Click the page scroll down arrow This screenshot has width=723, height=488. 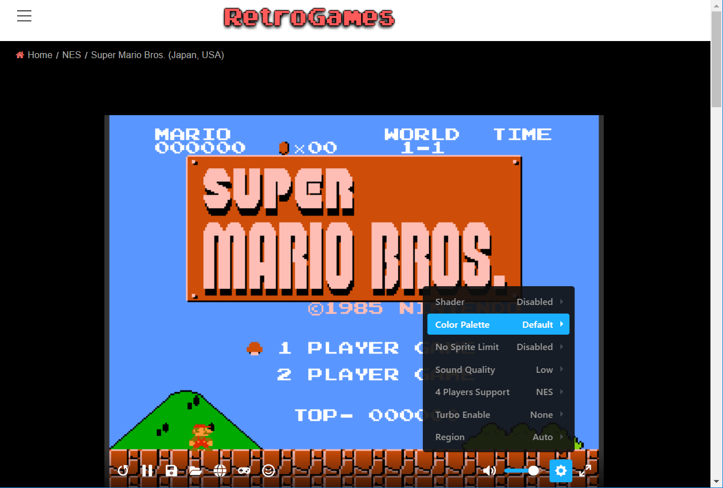716,482
